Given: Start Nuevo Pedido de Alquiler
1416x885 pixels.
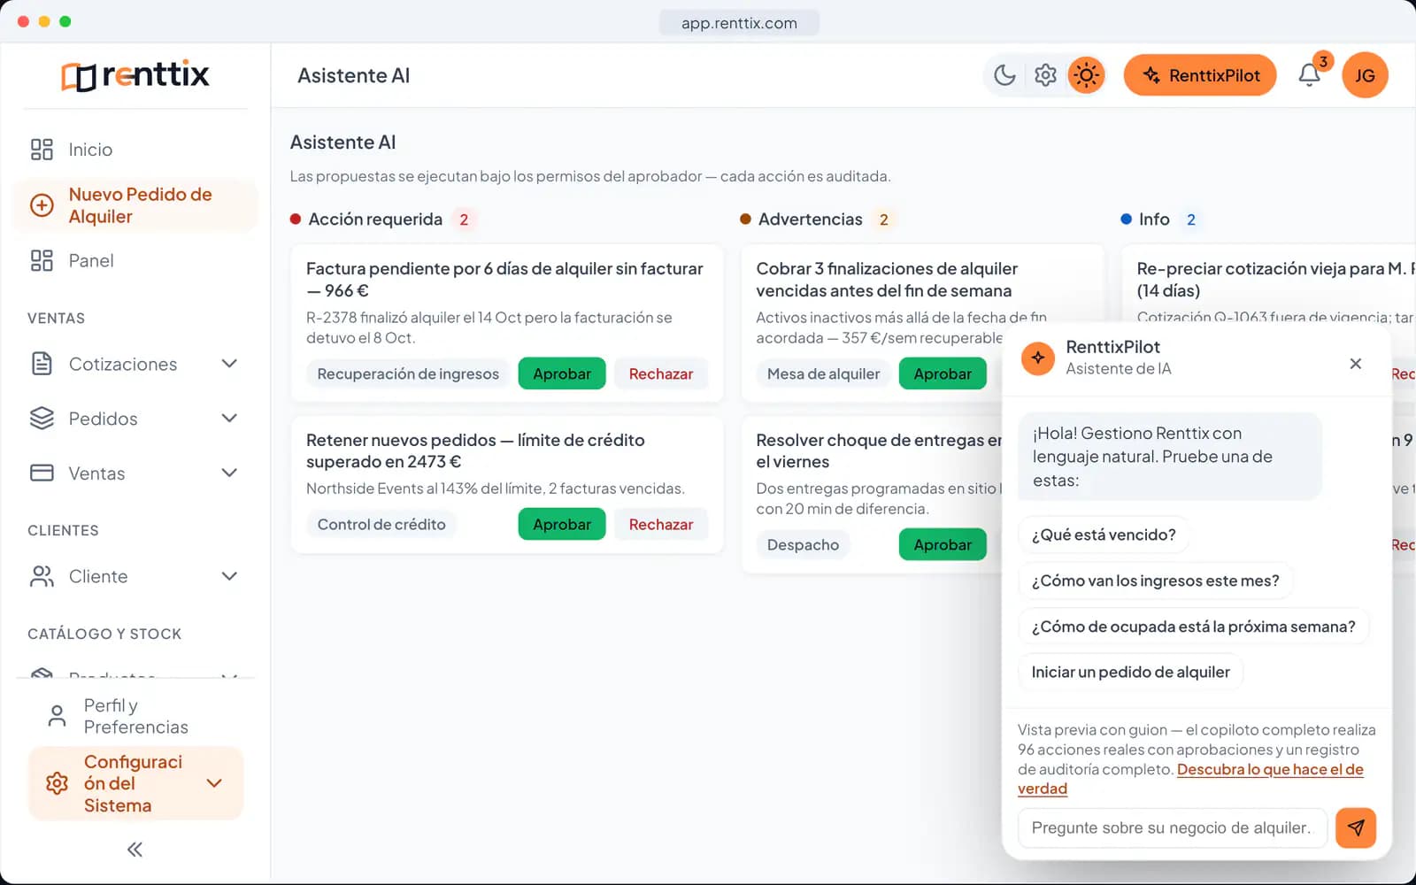Looking at the screenshot, I should pyautogui.click(x=135, y=205).
